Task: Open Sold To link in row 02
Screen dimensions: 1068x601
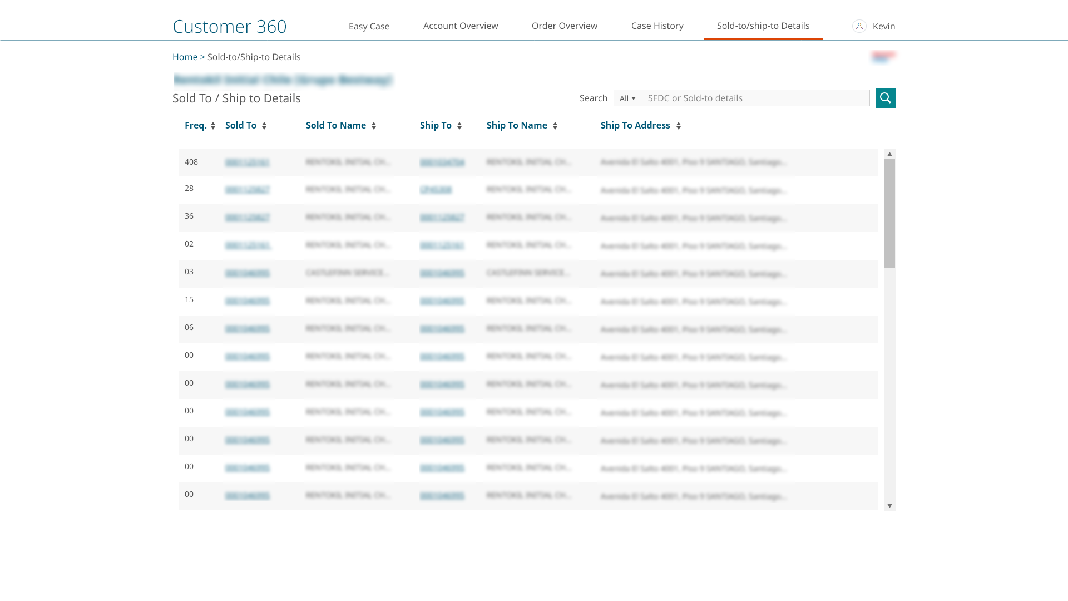Action: [x=248, y=245]
